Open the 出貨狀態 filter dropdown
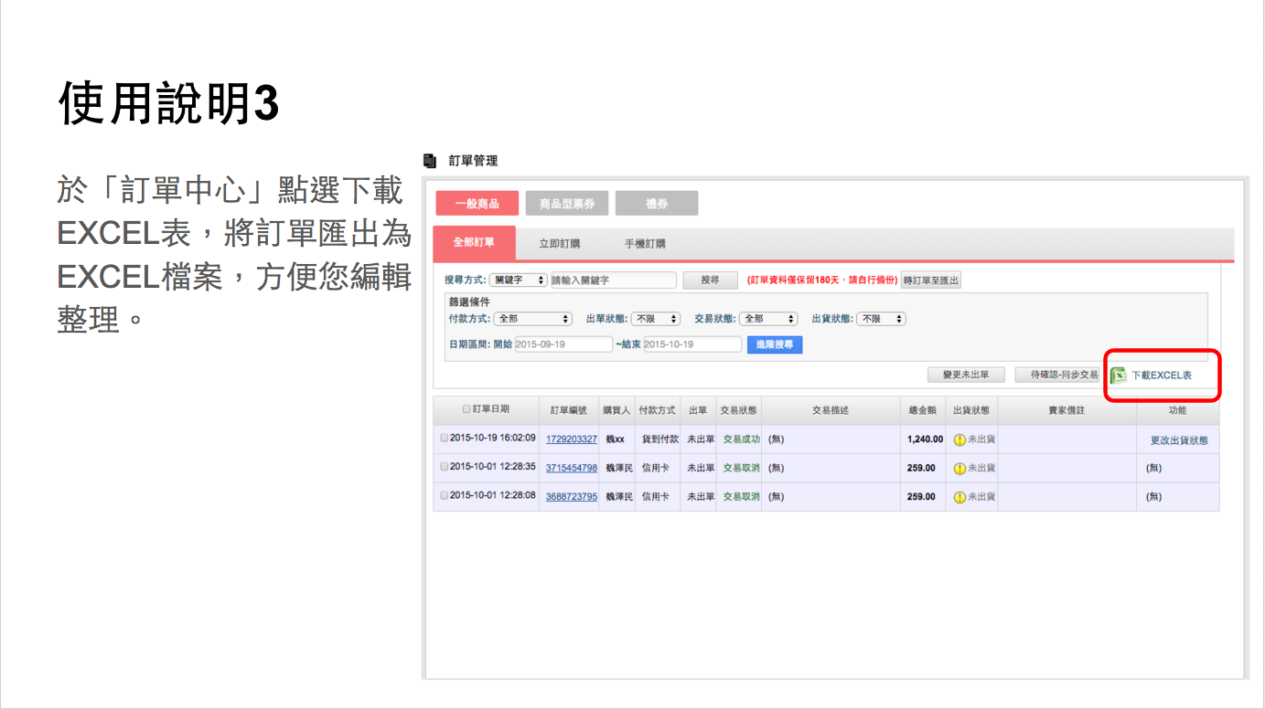 point(881,319)
